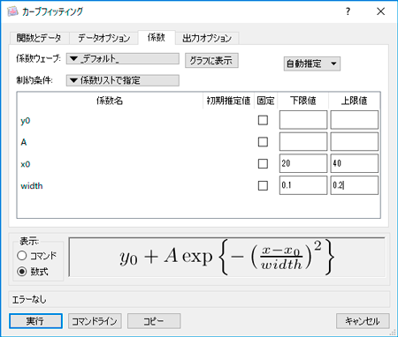Tick the 固定 checkbox for width
Viewport: 398px width, 337px height.
(263, 185)
